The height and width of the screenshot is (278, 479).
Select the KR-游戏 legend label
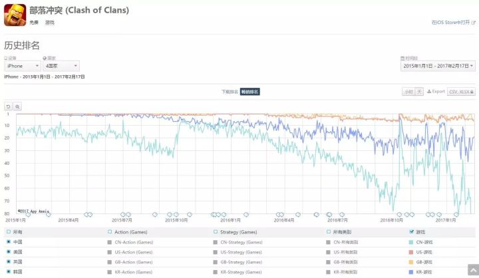pyautogui.click(x=424, y=272)
